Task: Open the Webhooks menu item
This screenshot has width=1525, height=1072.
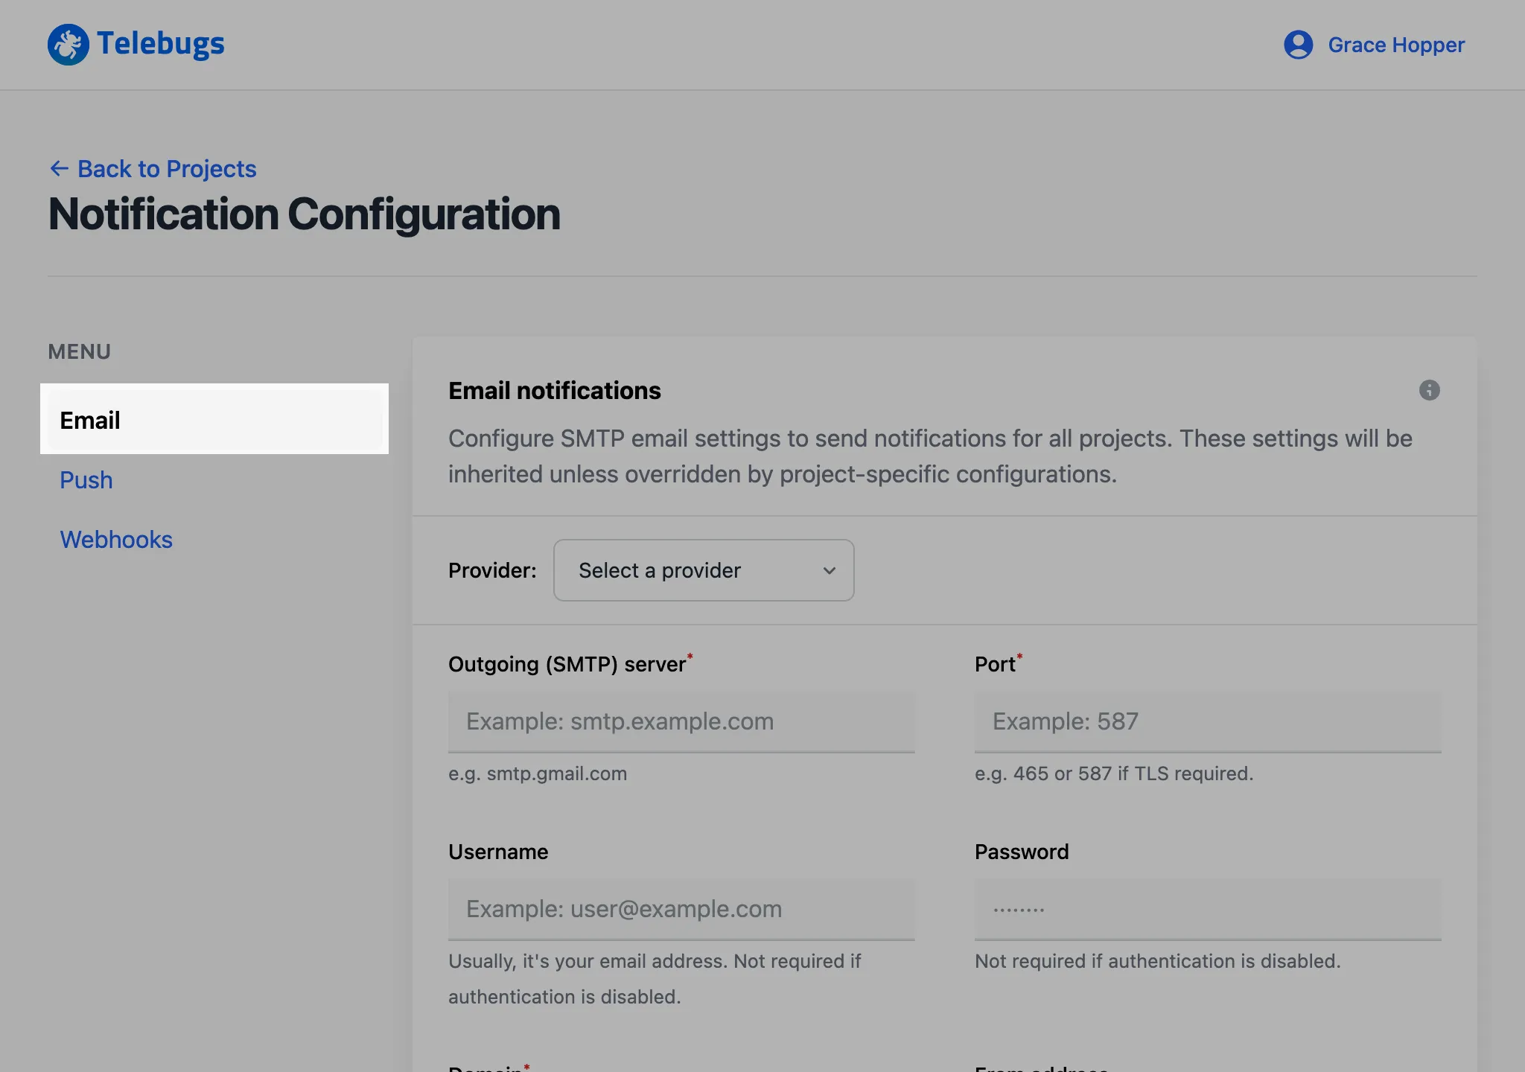Action: tap(116, 540)
